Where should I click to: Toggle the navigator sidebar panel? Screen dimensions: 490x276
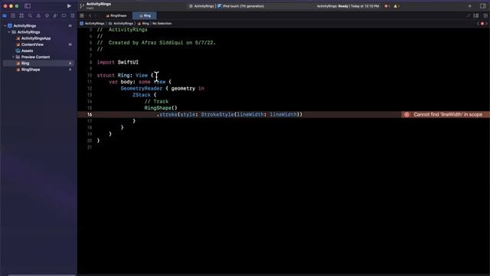click(28, 6)
